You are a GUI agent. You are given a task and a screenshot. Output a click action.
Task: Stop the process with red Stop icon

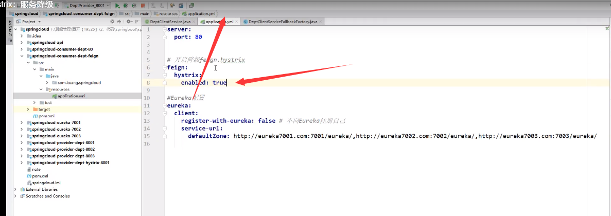pyautogui.click(x=143, y=6)
